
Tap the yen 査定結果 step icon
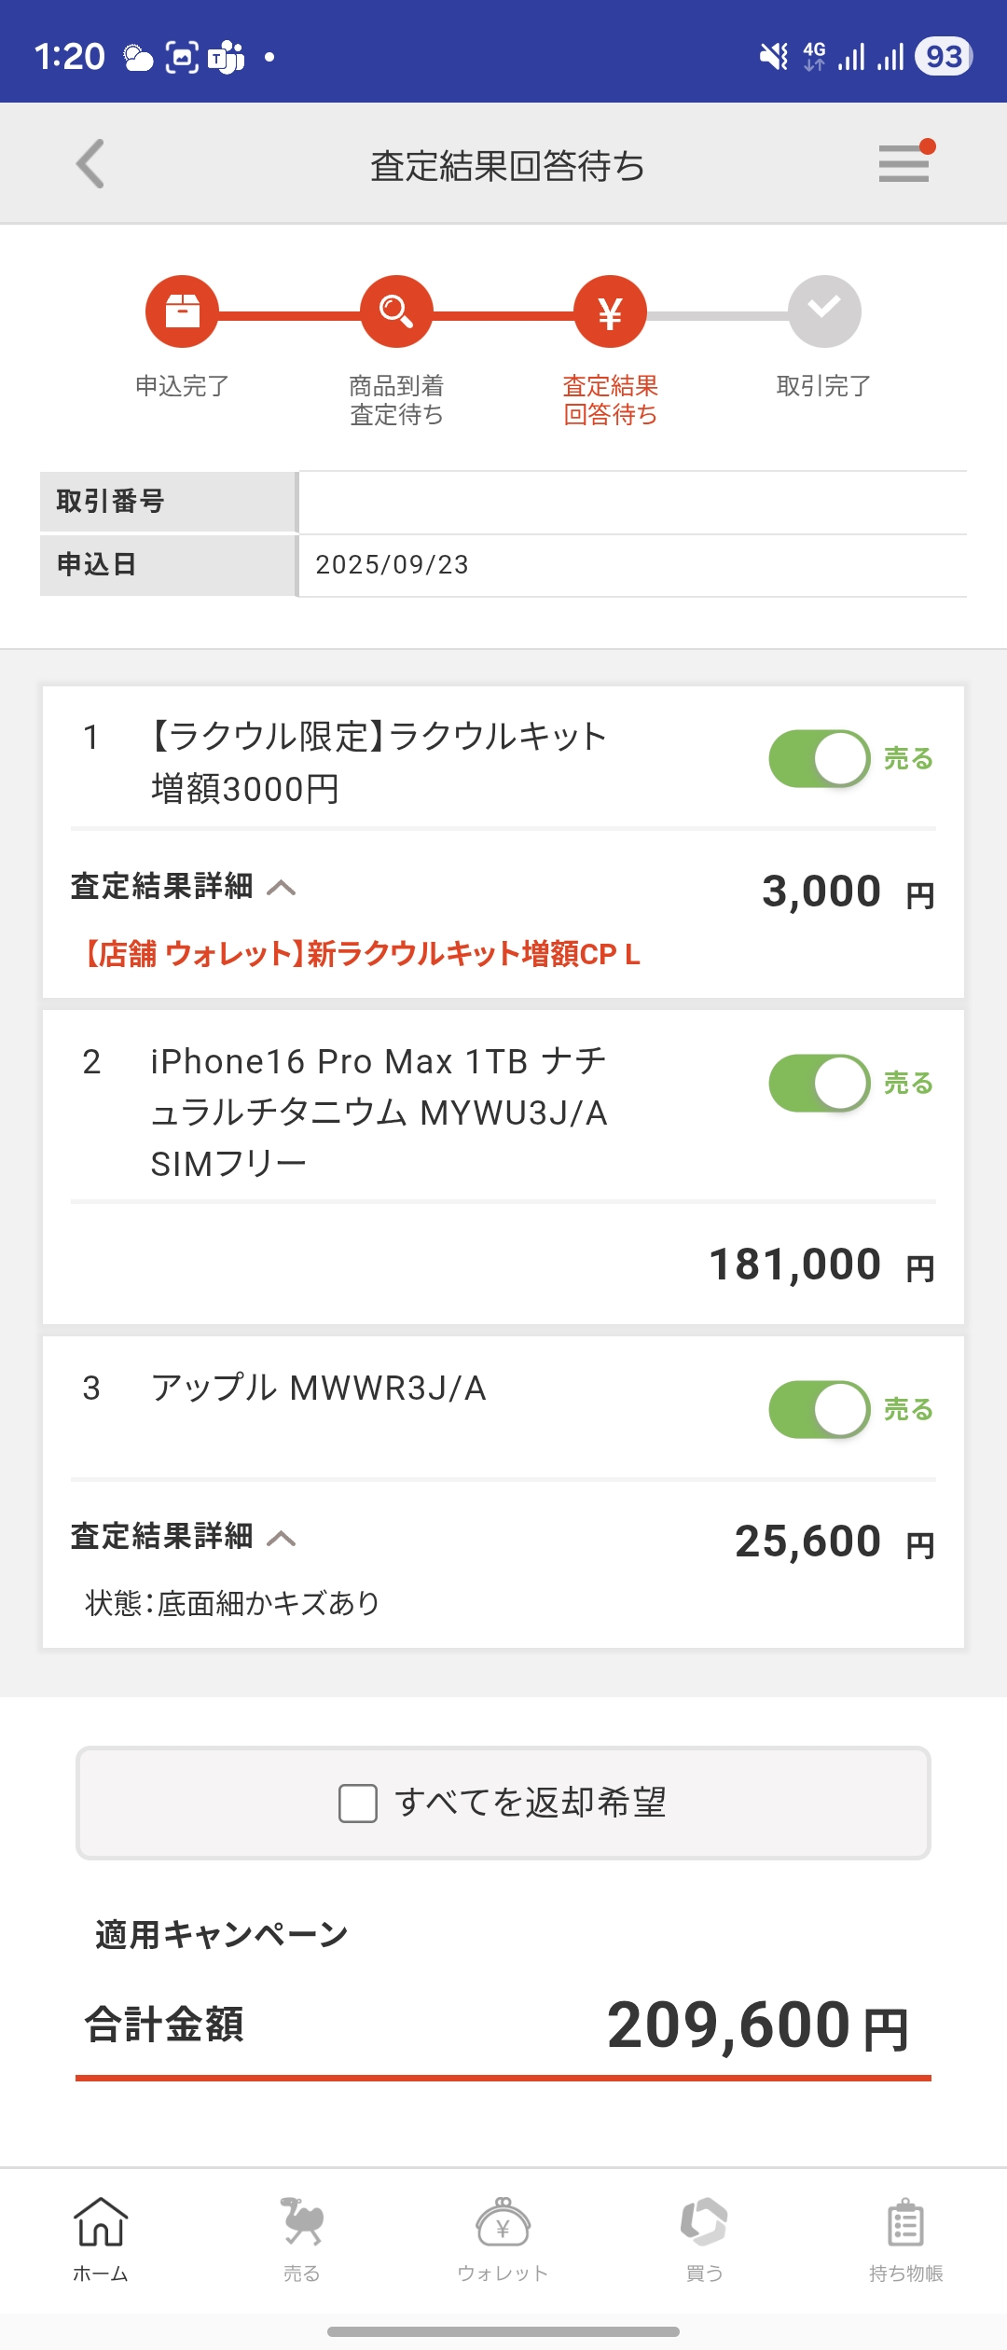click(610, 311)
